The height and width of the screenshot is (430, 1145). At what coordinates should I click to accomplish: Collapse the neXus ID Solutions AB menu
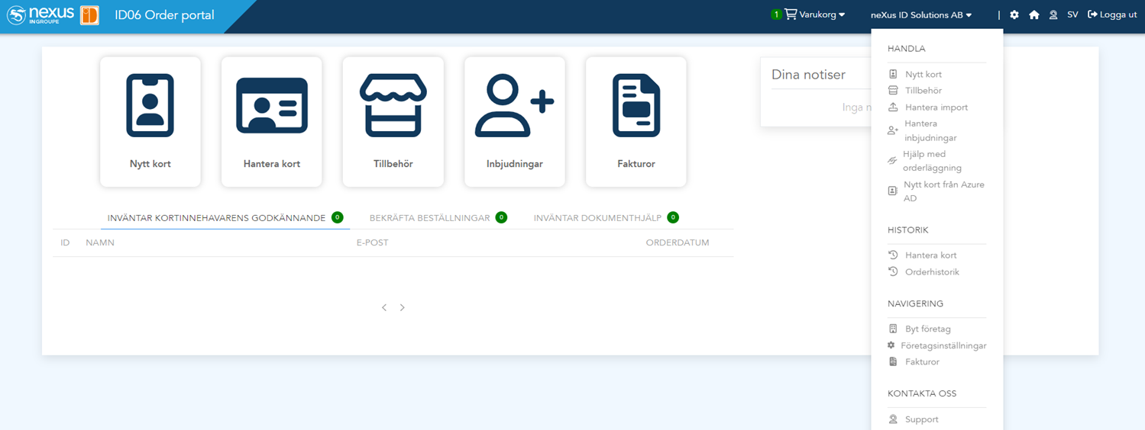(921, 14)
